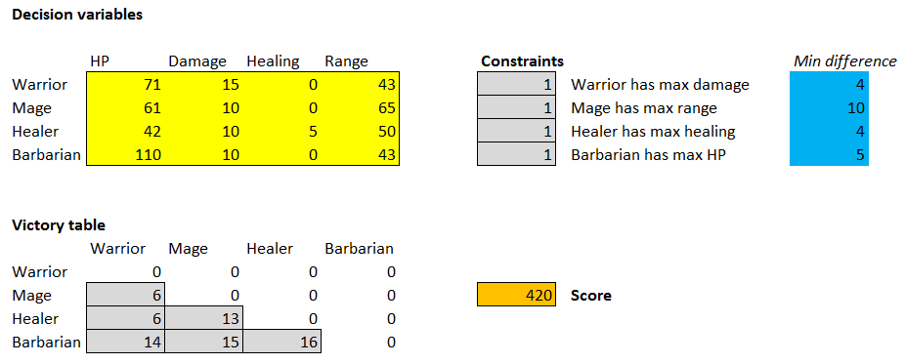Click victory cell Mage versus Warrior

click(126, 296)
